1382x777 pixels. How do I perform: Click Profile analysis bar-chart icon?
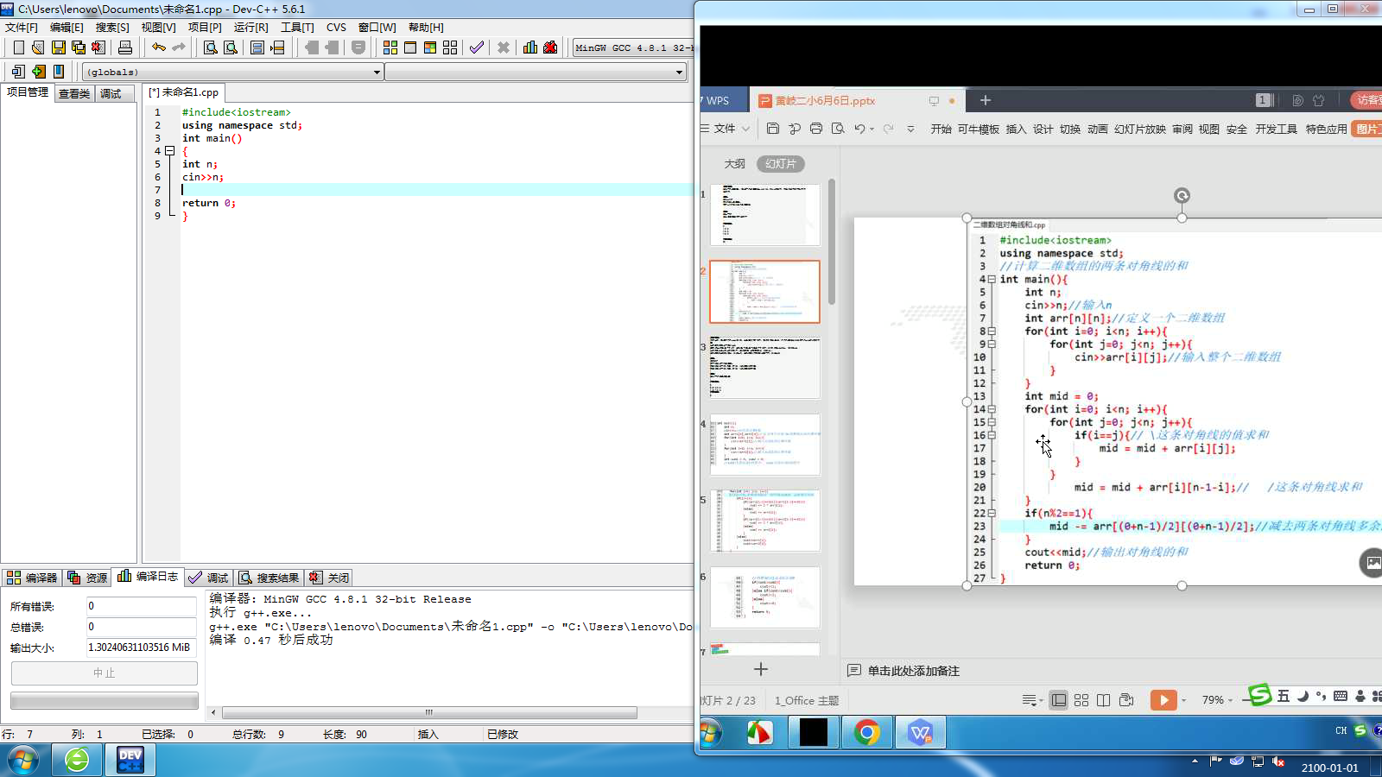pos(530,47)
